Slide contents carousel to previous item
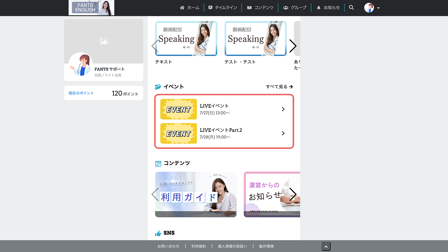This screenshot has height=252, width=448. 155,194
